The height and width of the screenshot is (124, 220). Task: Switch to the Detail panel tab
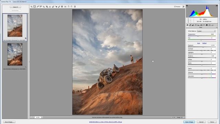coord(193,25)
